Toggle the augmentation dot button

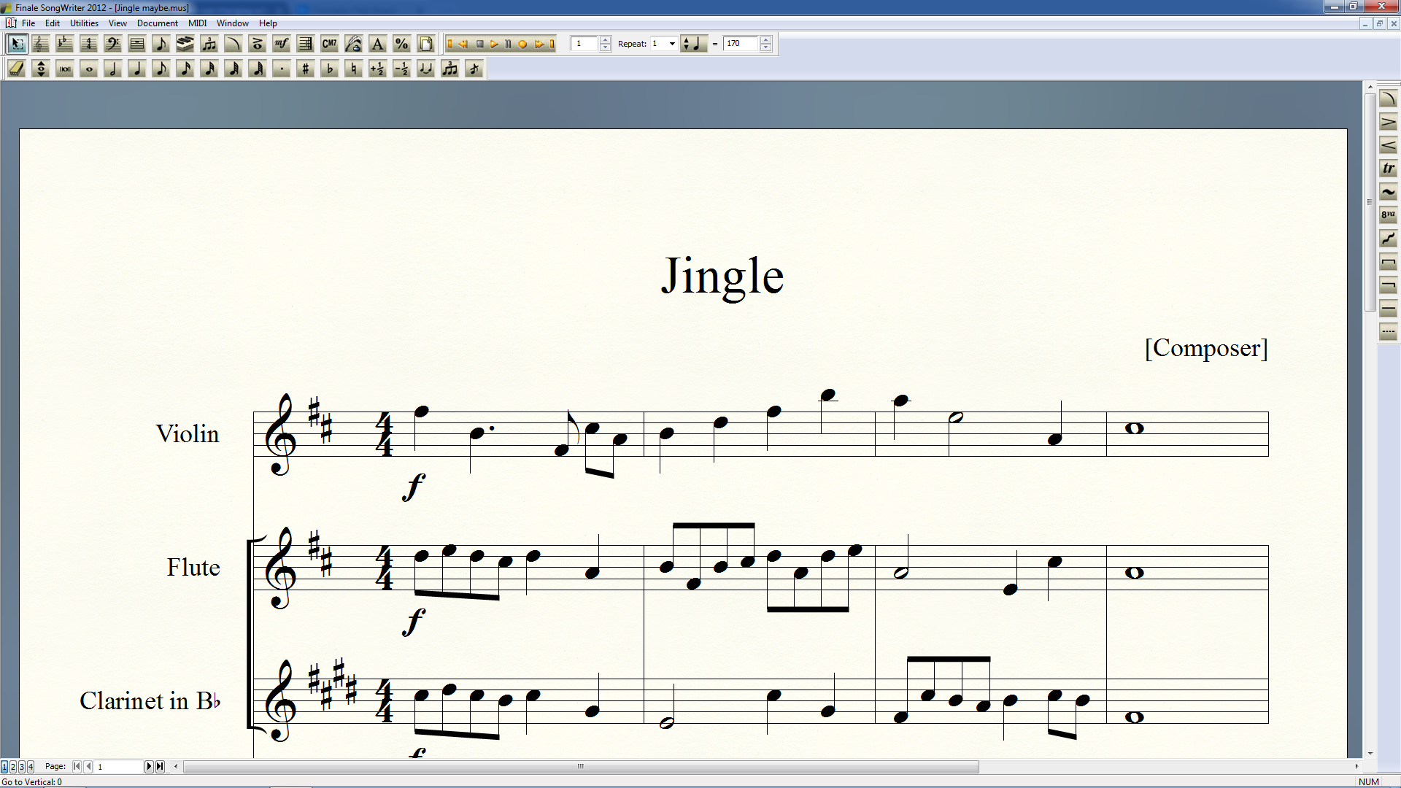pyautogui.click(x=281, y=69)
